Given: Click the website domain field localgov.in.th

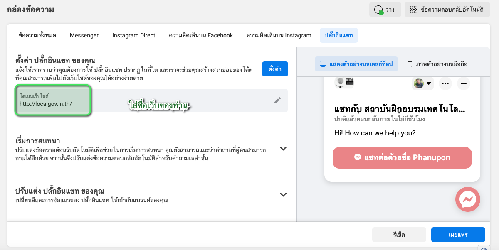Looking at the screenshot, I should pos(53,100).
